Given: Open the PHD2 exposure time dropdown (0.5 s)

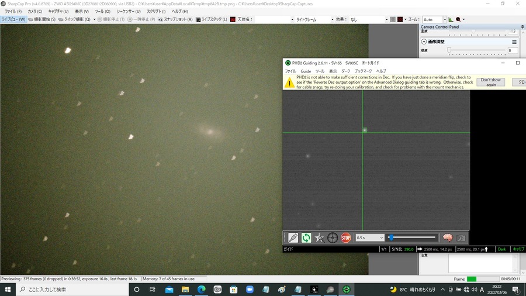Looking at the screenshot, I should [x=370, y=238].
